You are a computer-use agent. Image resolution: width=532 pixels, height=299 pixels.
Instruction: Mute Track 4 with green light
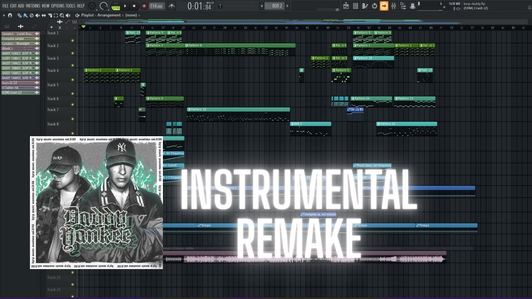pos(73,79)
